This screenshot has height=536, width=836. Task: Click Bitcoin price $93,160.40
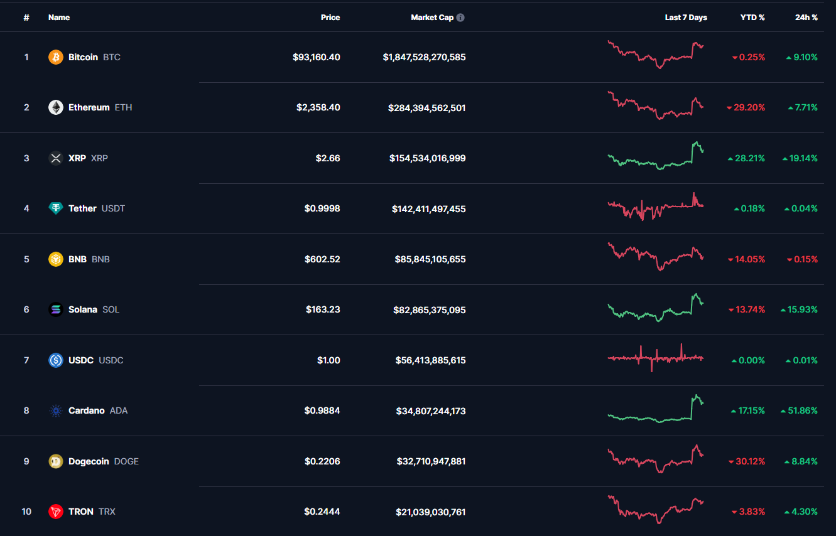(x=317, y=57)
